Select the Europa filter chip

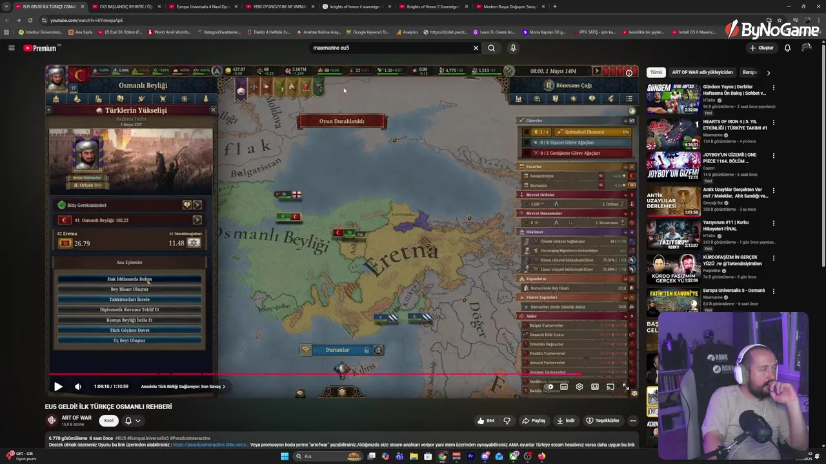[x=750, y=72]
